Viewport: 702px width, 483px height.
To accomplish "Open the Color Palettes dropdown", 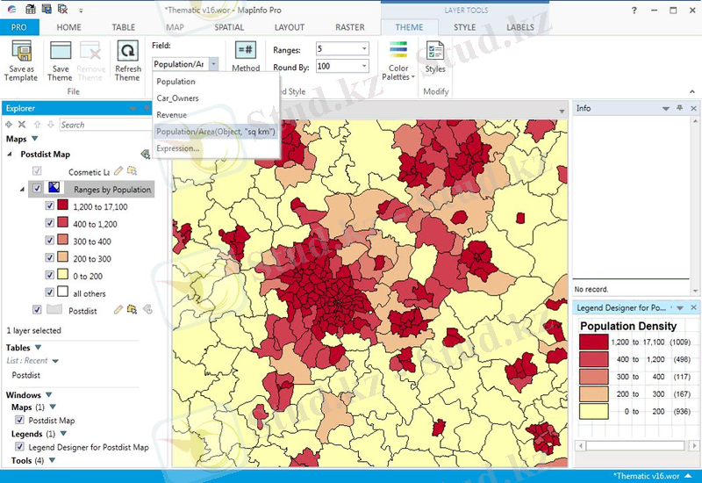I will click(x=398, y=72).
